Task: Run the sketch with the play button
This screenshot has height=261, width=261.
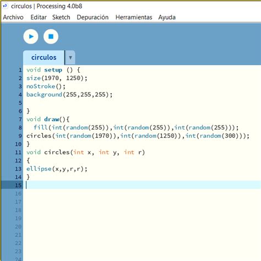Action: coord(31,36)
